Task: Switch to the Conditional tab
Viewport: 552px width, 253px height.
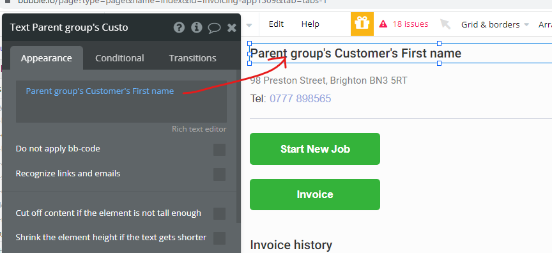Action: click(x=119, y=58)
